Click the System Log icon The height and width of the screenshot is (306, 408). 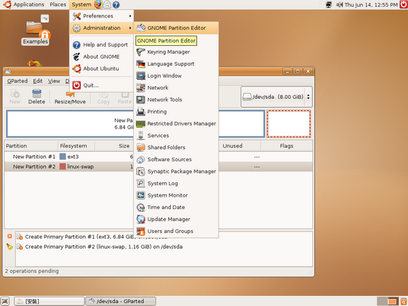[x=141, y=184]
